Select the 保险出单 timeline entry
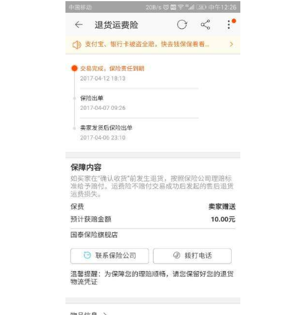This screenshot has height=315, width=300. tap(103, 103)
